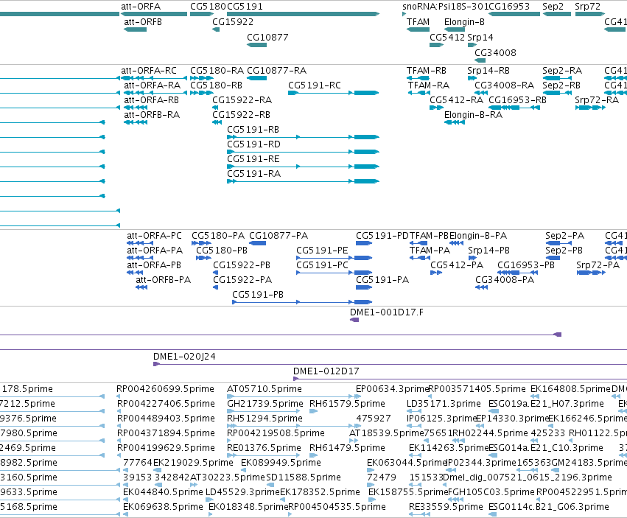Image resolution: width=627 pixels, height=518 pixels.
Task: Select protein Elongin-B-PA
Action: coord(478,236)
